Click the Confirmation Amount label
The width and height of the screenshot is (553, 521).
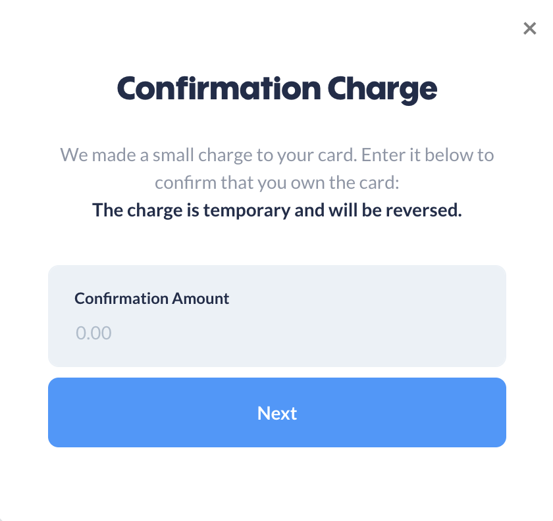[151, 298]
